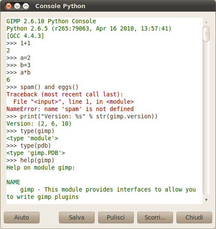Click the 'Help on module gimp:' line
Viewport: 216px width, 229px height.
[41, 168]
